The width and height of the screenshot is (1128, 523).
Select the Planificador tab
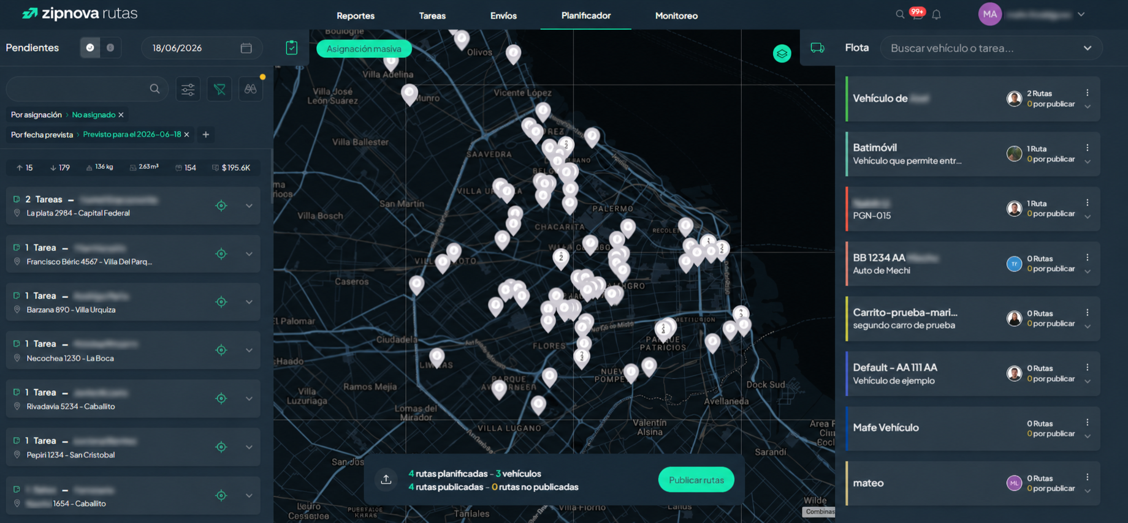click(586, 15)
